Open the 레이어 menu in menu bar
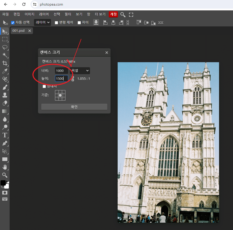Image resolution: width=233 pixels, height=230 pixels. coord(44,14)
